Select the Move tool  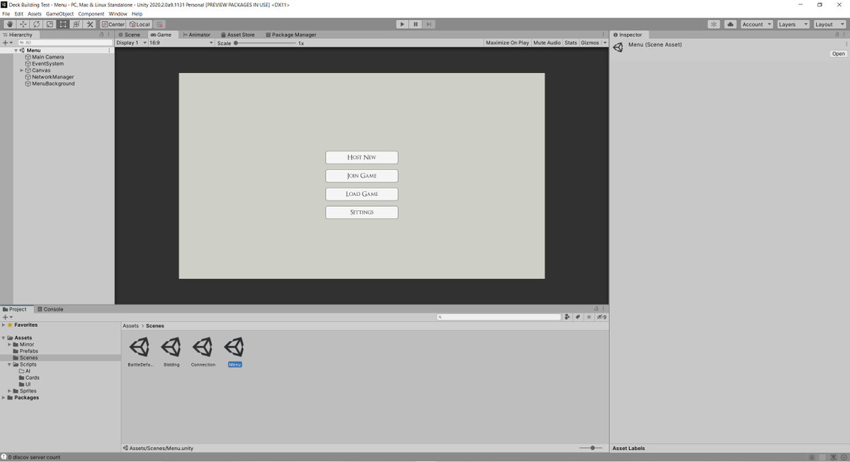(x=23, y=24)
